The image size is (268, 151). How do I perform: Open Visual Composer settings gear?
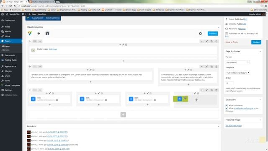(200, 34)
